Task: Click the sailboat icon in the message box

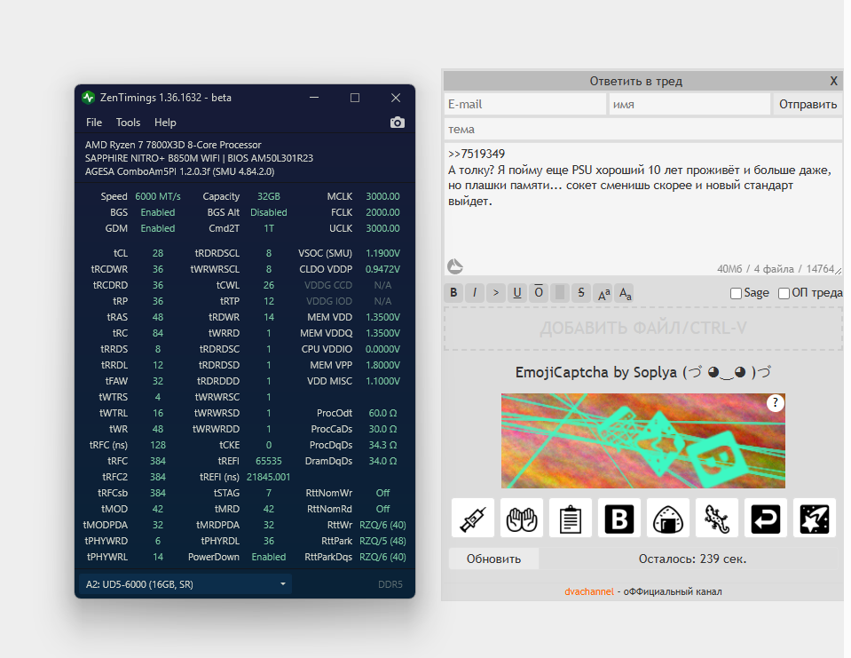Action: coord(455,266)
